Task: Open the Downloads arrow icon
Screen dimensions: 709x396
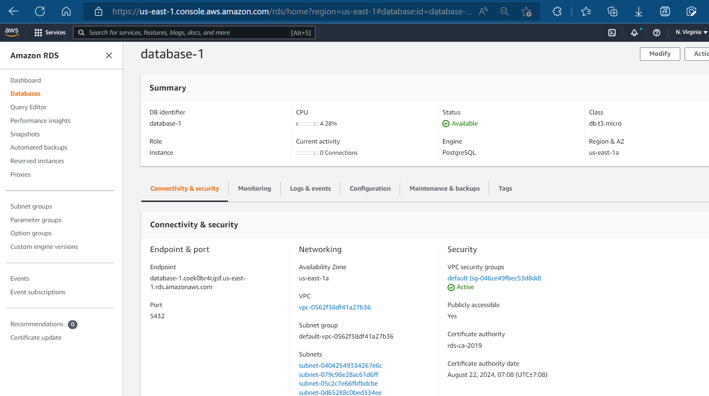Action: (x=639, y=12)
